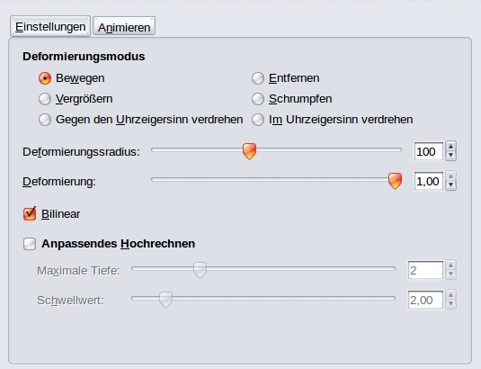Click the Deformierung slider handle

395,181
